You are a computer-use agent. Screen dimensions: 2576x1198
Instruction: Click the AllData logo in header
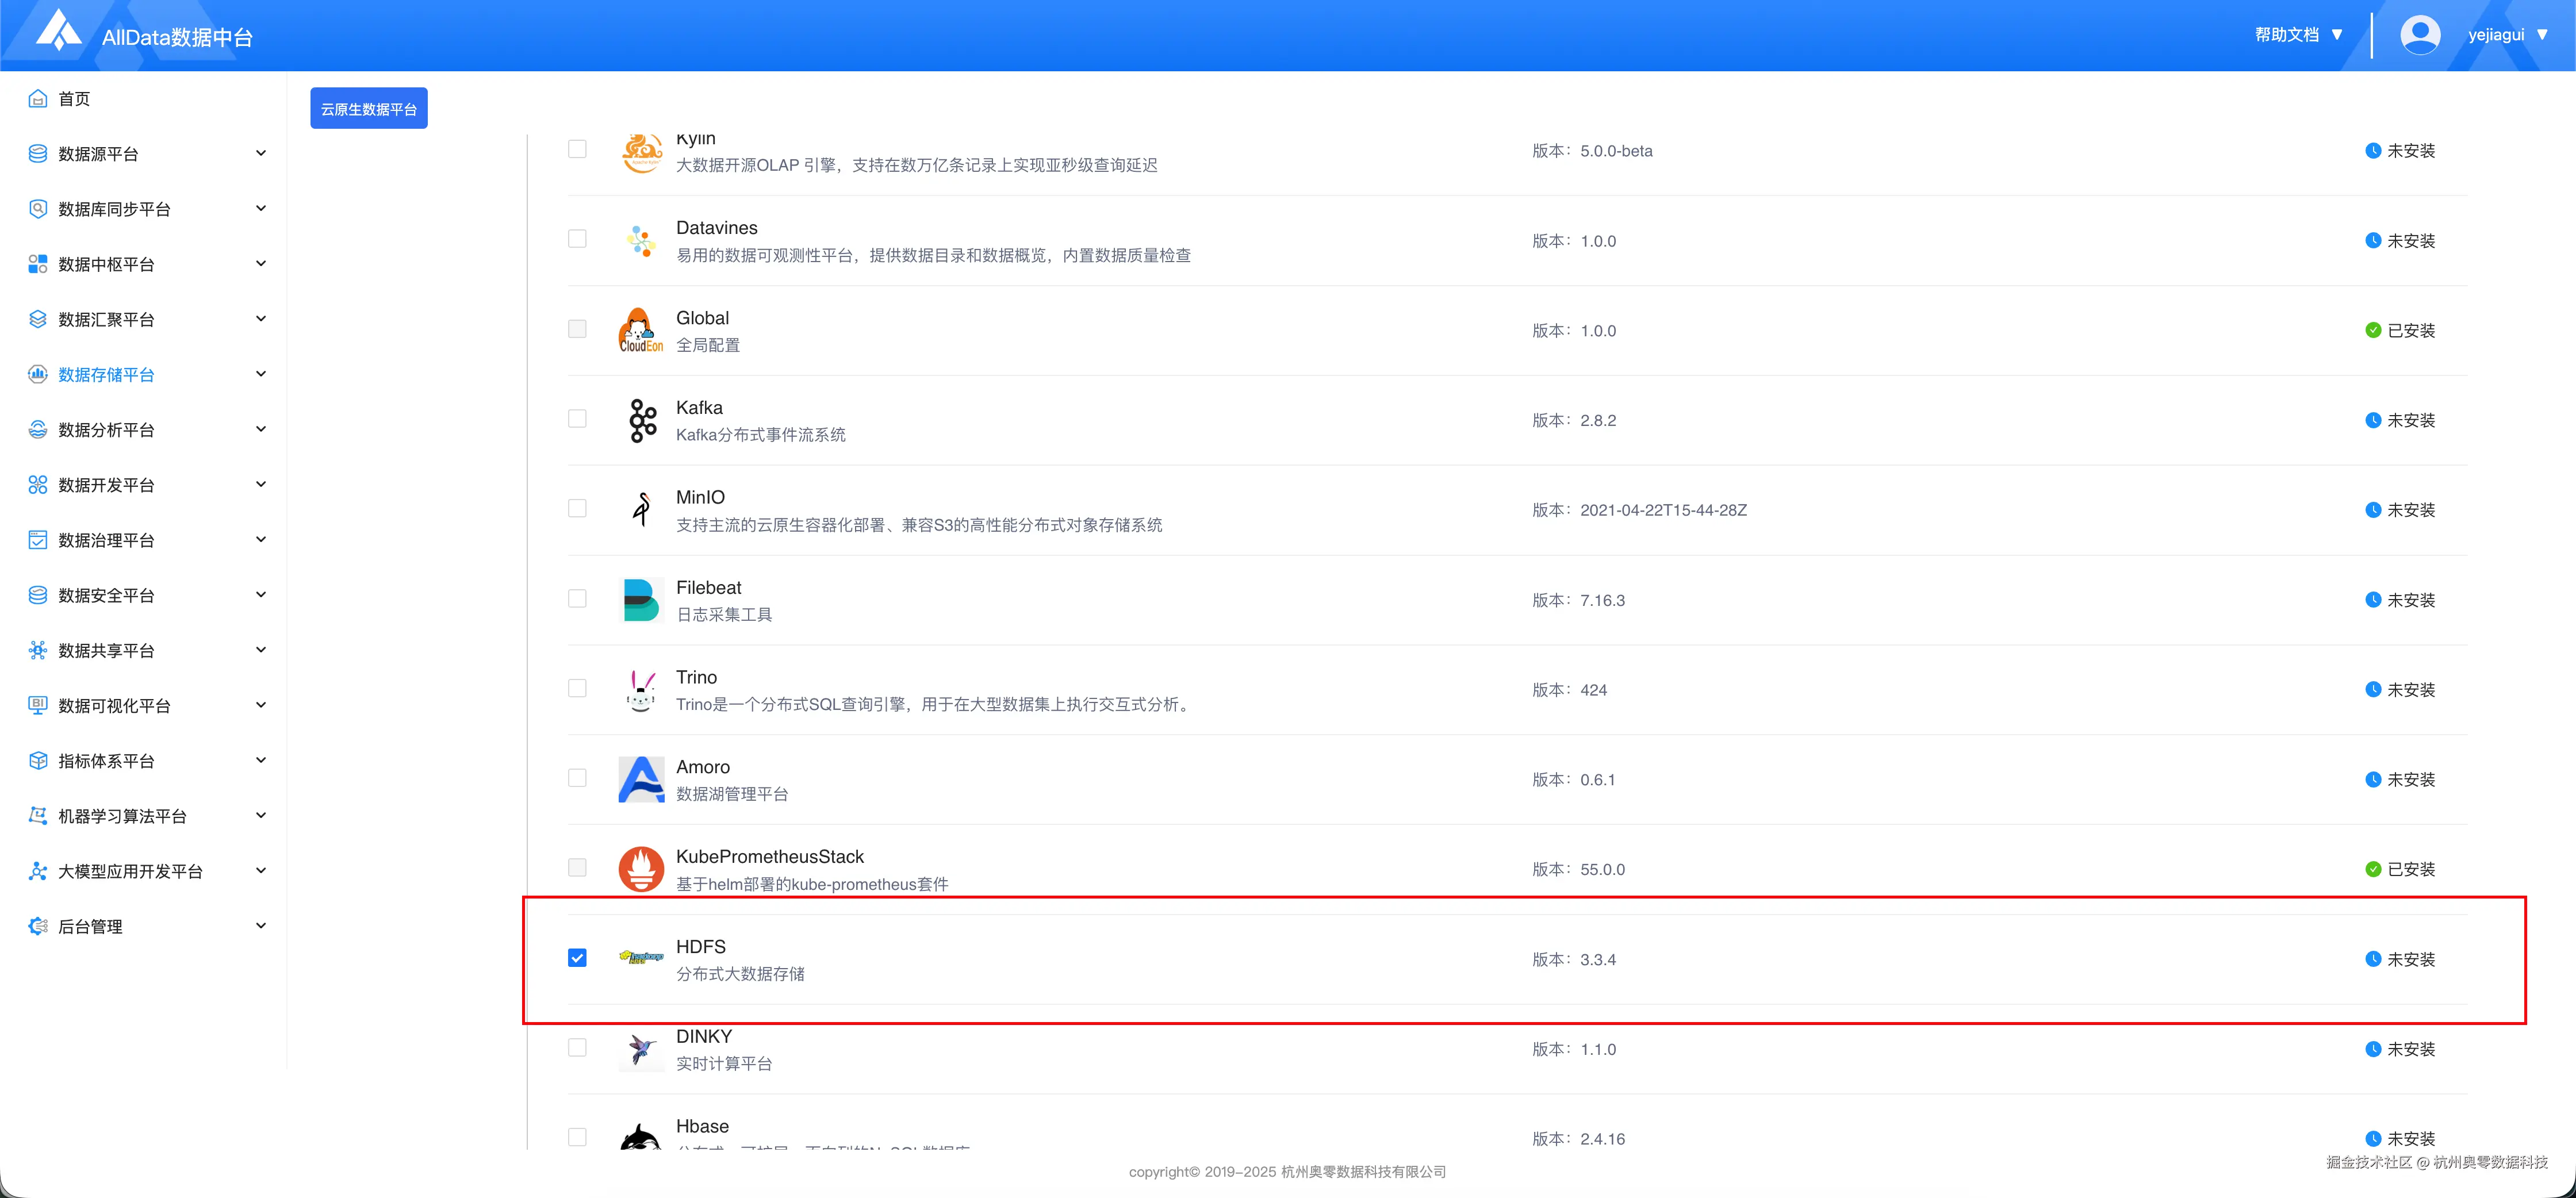(58, 30)
